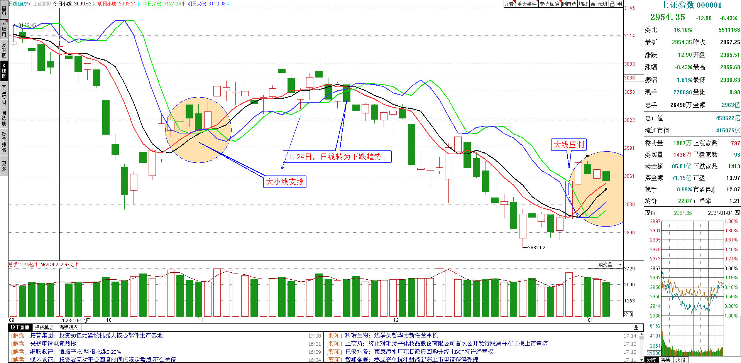Click the 大小线支撑 annotation label
This screenshot has width=741, height=363.
point(285,182)
